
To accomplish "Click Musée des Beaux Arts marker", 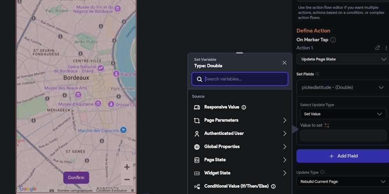I will click(78, 95).
